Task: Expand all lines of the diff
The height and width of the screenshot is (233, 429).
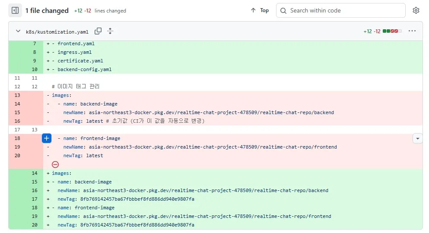Action: pyautogui.click(x=110, y=31)
